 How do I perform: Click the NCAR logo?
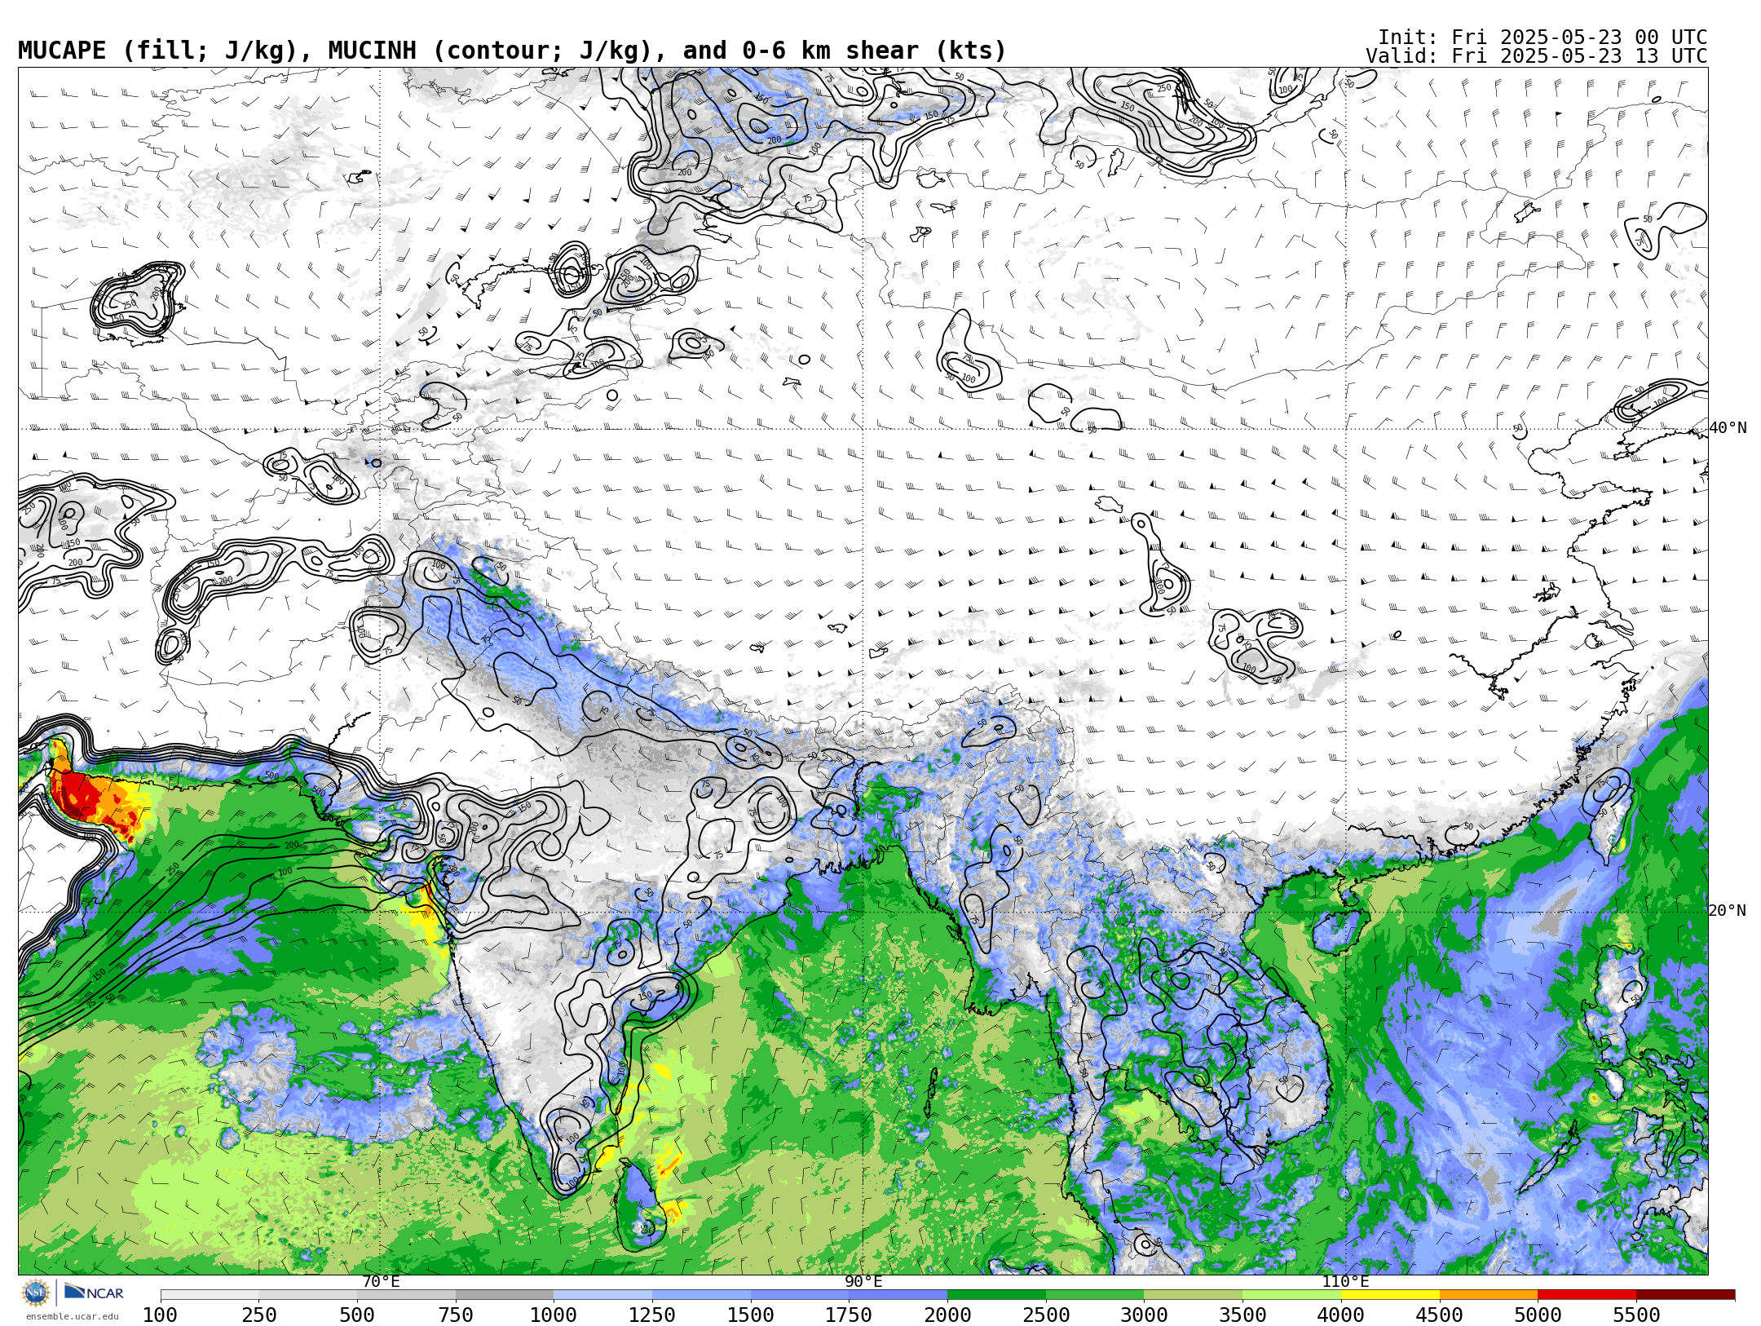[x=94, y=1292]
